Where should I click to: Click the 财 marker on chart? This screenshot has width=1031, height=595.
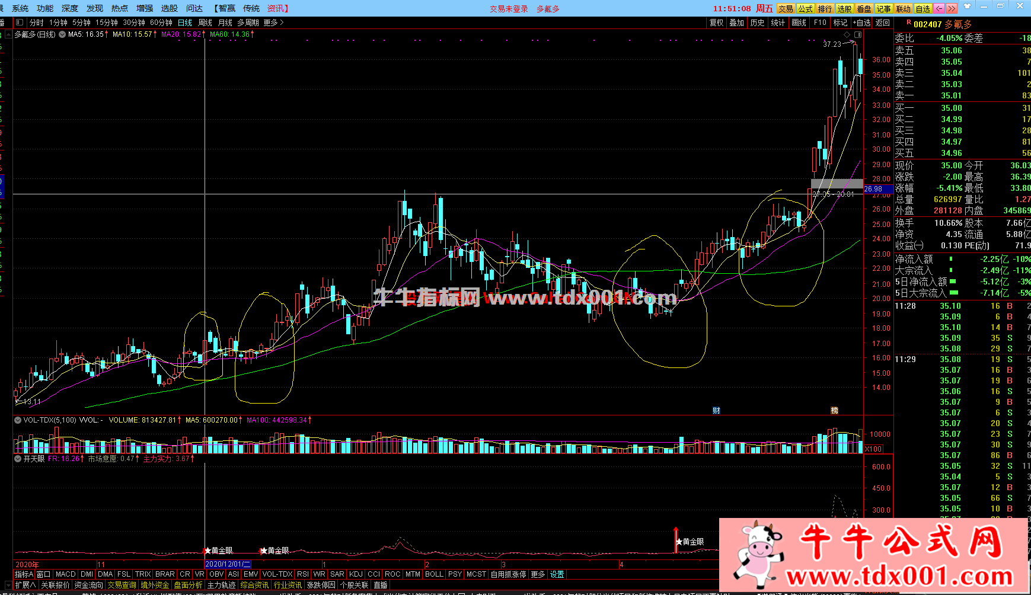tap(716, 410)
